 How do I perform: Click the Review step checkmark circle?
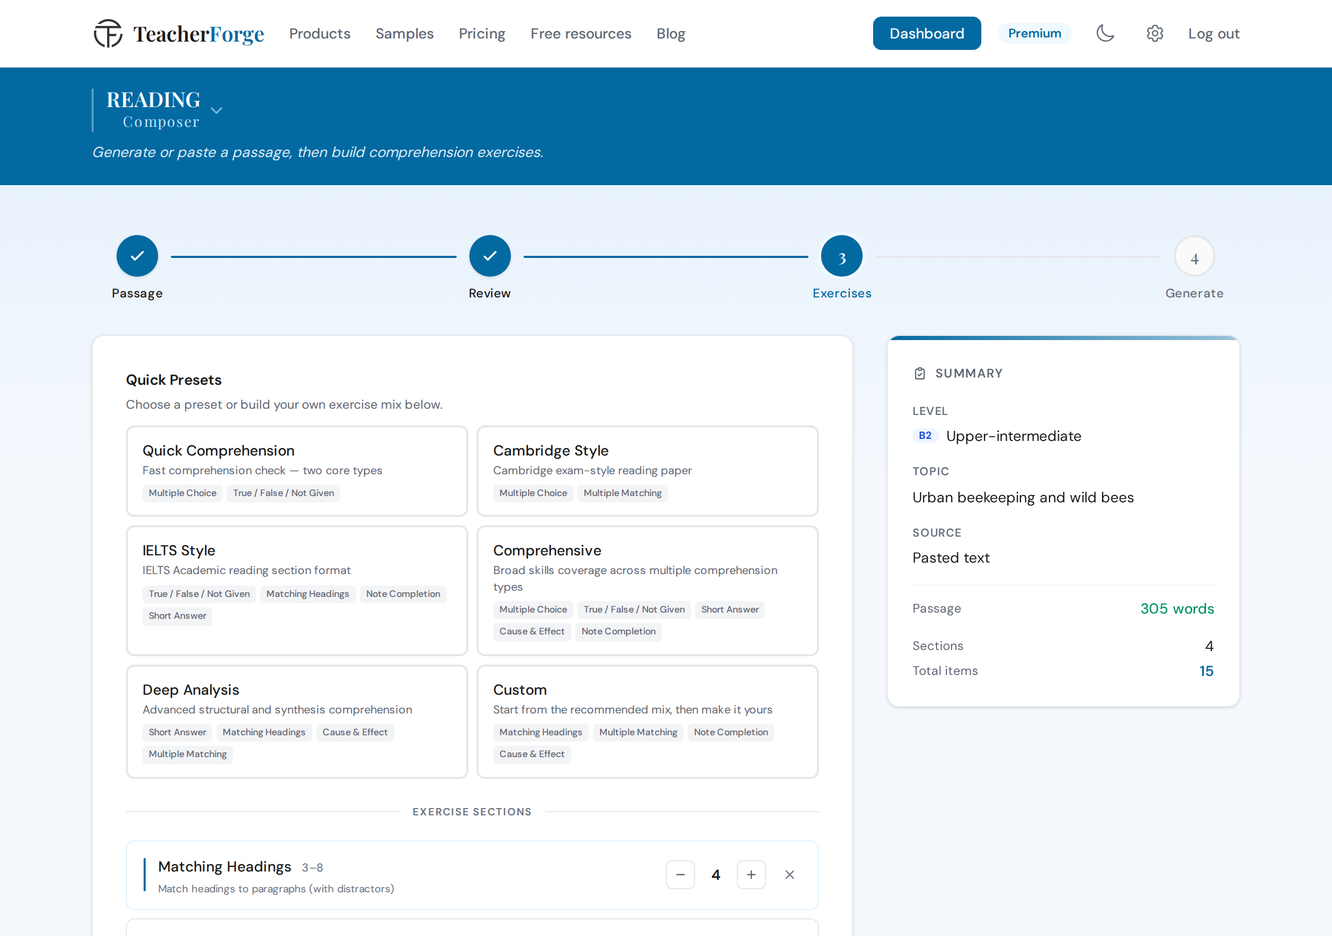[x=490, y=256]
